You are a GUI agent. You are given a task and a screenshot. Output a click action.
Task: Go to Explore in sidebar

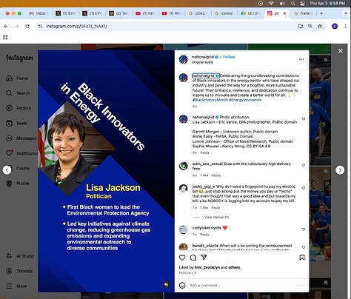pos(19,108)
